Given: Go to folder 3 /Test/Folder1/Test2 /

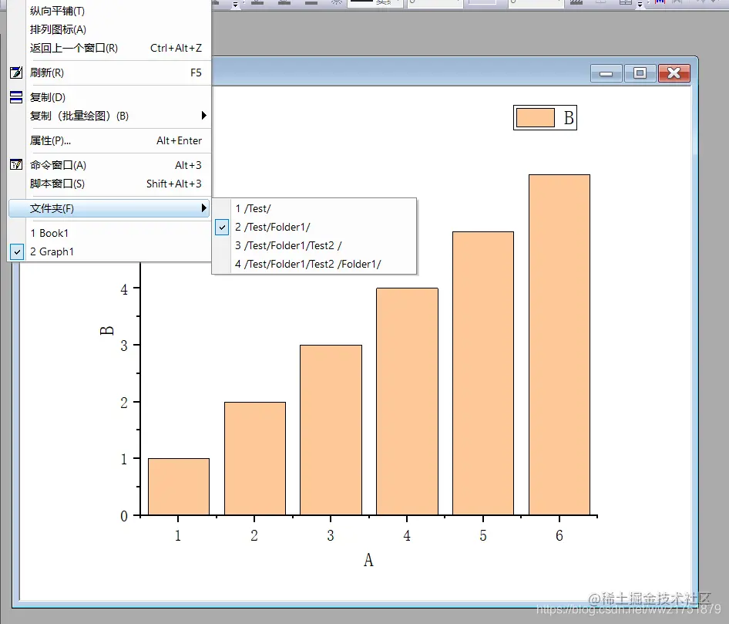Looking at the screenshot, I should [x=314, y=246].
